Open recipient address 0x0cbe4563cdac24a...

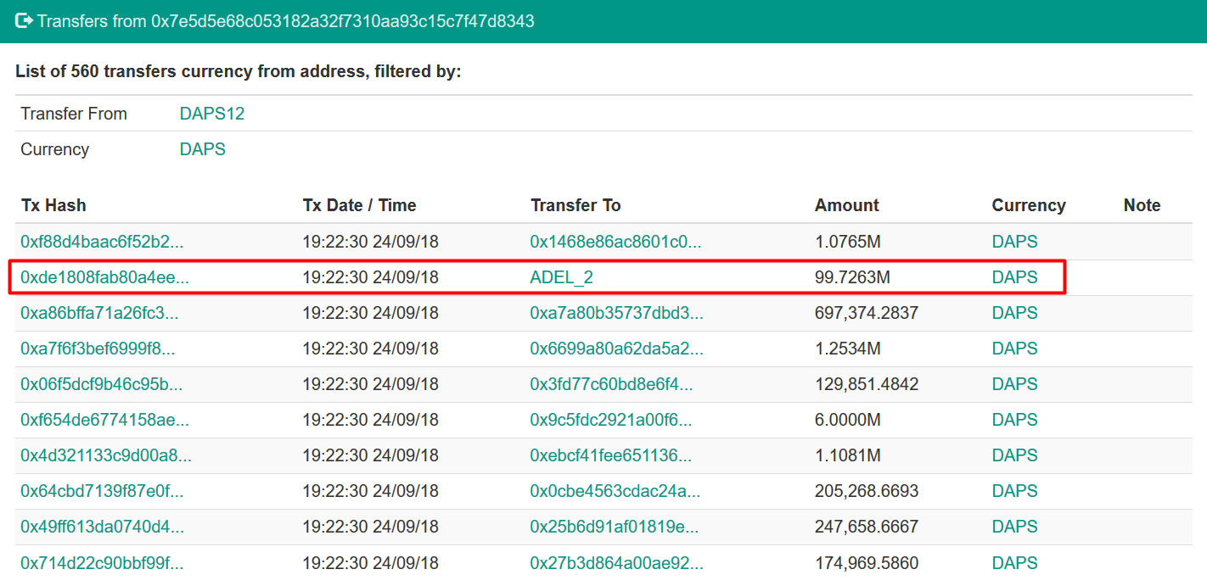coord(615,491)
